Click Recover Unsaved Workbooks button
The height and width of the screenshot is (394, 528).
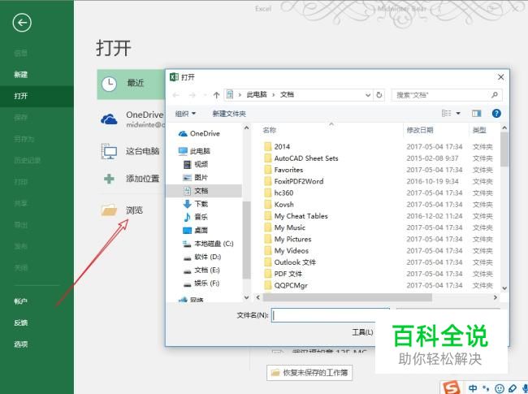(309, 372)
